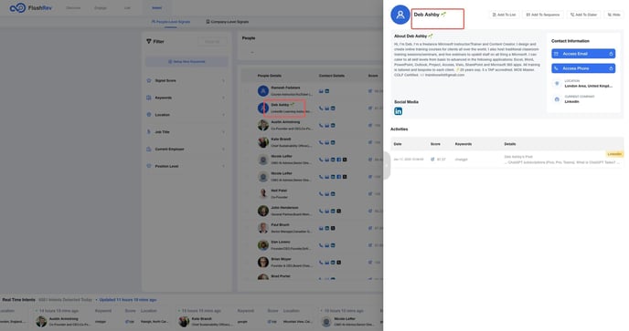
Task: Click Brian Moyer's profile photo
Action: pyautogui.click(x=263, y=263)
